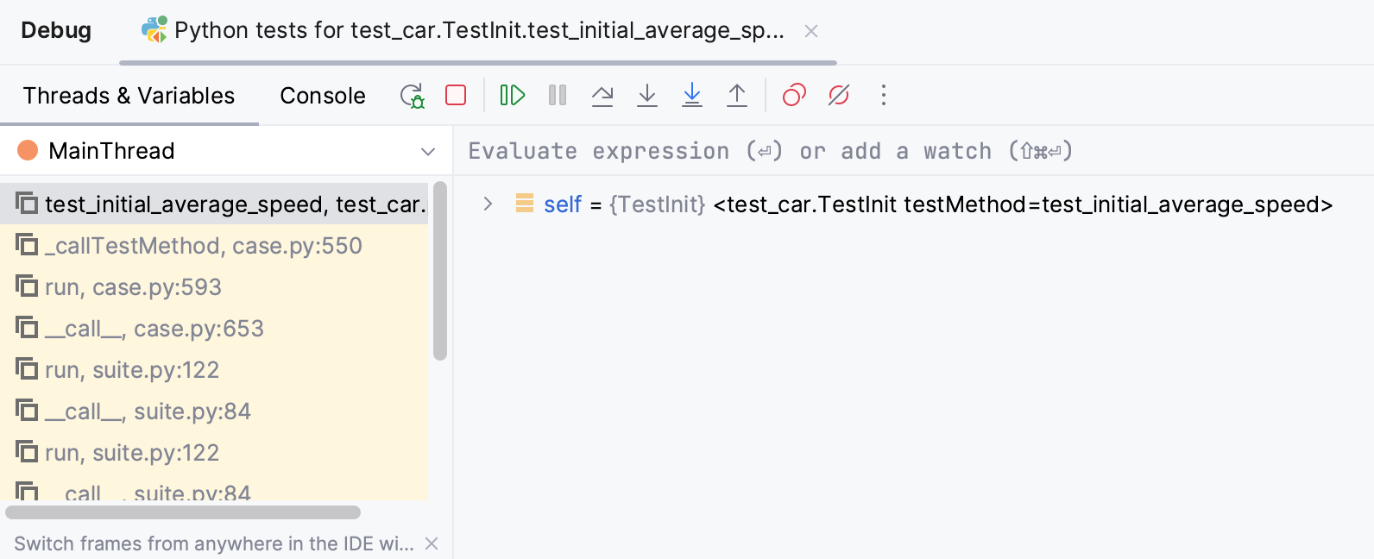This screenshot has height=559, width=1374.
Task: Dismiss the frame switching tip
Action: point(432,543)
